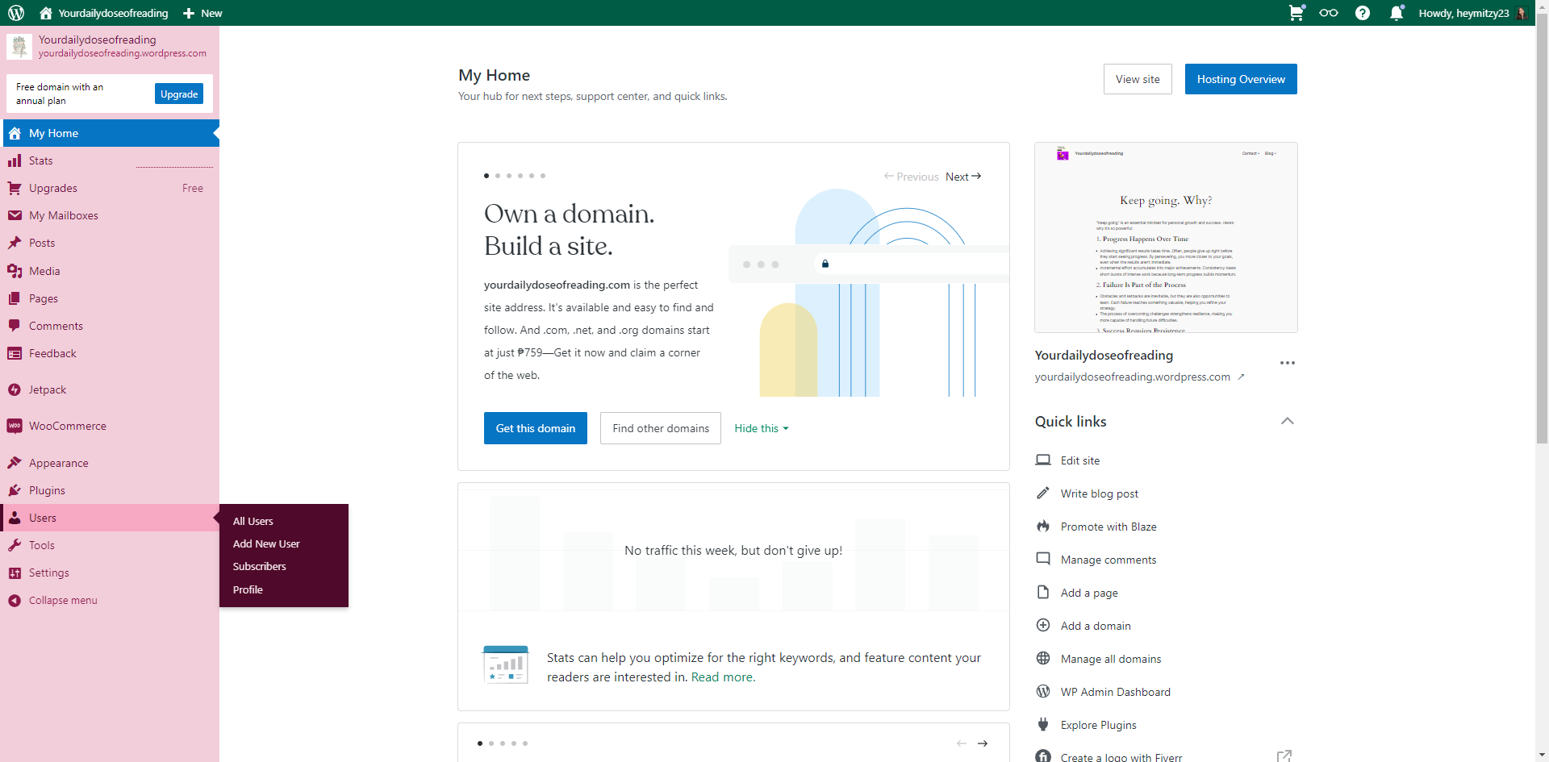The width and height of the screenshot is (1549, 762).
Task: Open the site card three-dot menu
Action: pos(1288,363)
